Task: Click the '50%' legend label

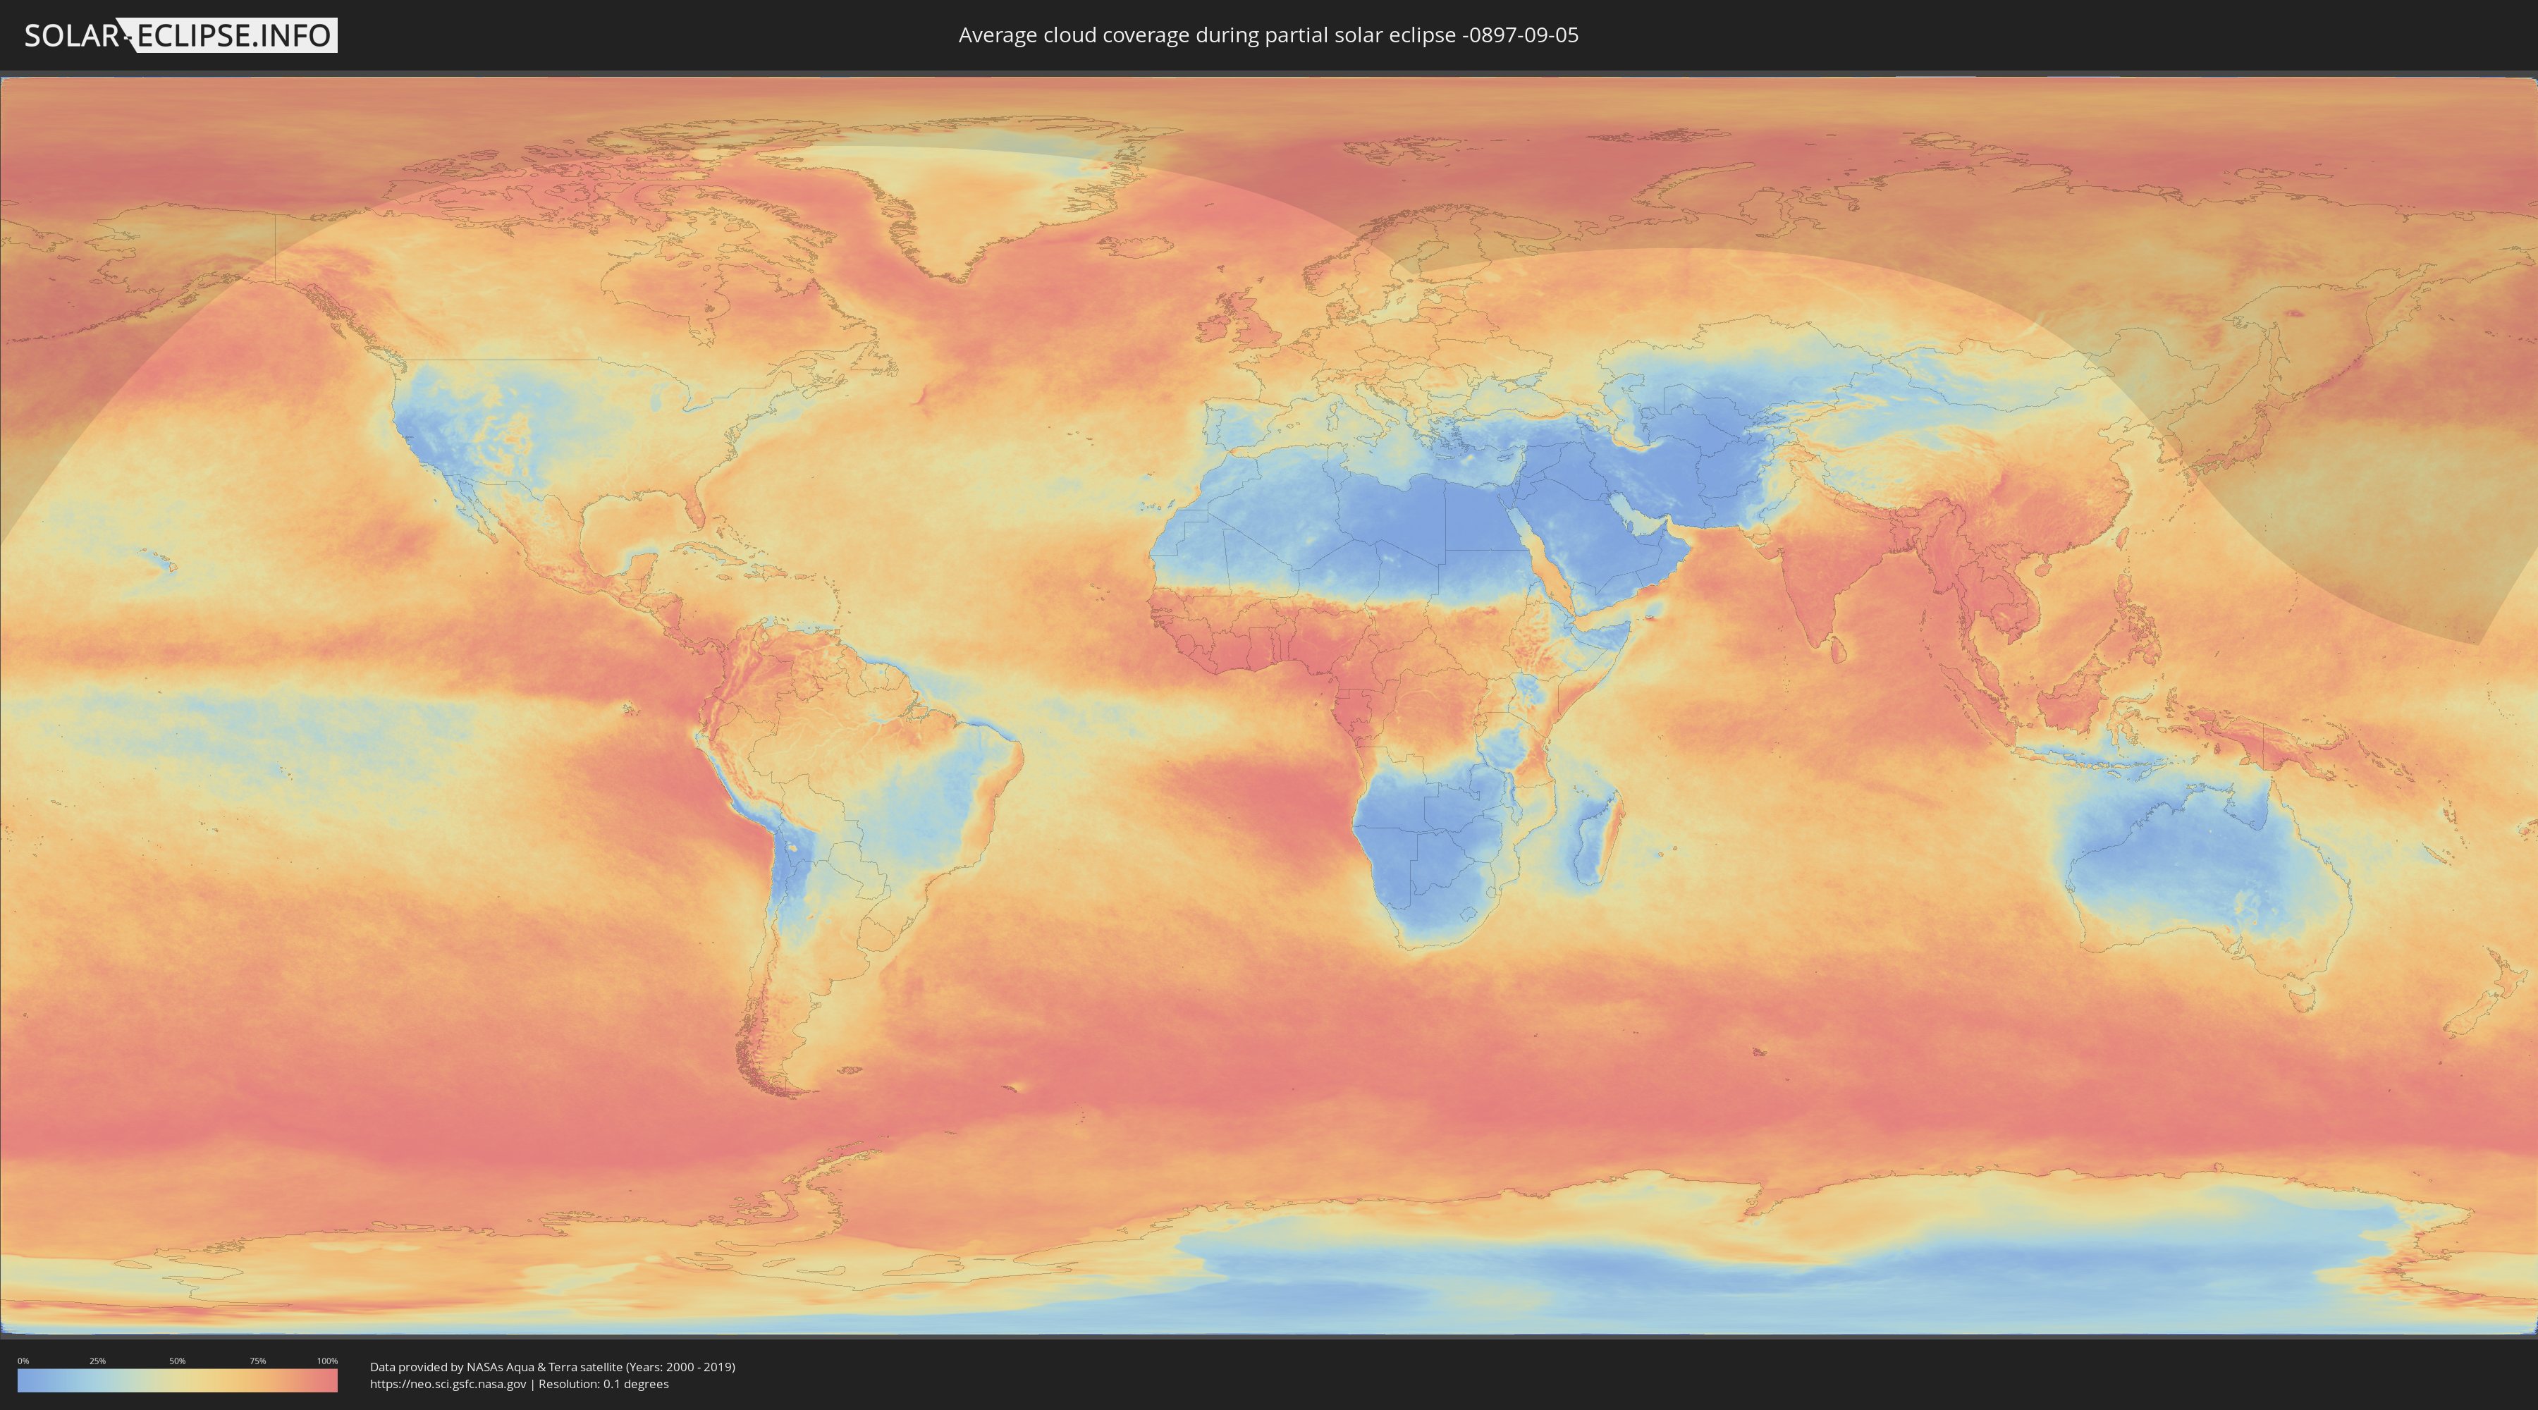Action: (x=178, y=1361)
